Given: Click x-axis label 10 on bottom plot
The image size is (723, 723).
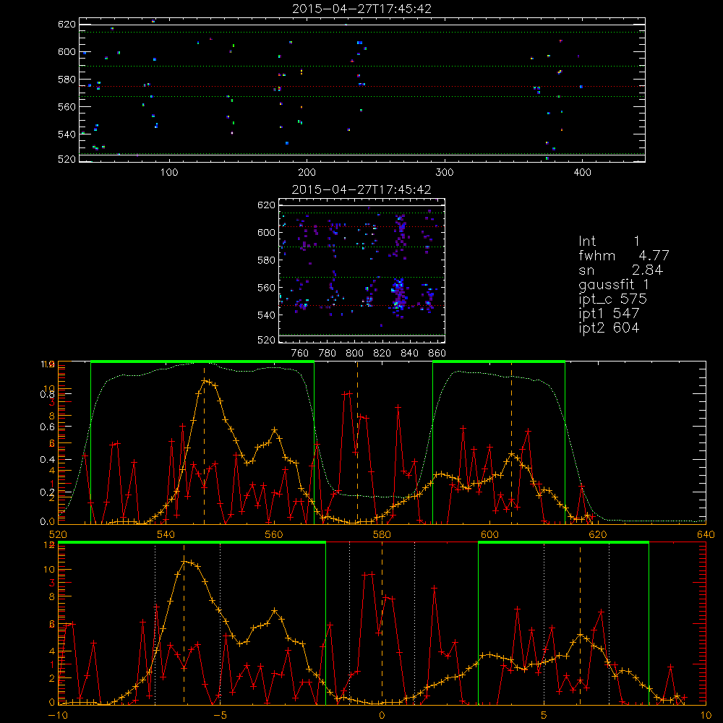Looking at the screenshot, I should (x=706, y=716).
